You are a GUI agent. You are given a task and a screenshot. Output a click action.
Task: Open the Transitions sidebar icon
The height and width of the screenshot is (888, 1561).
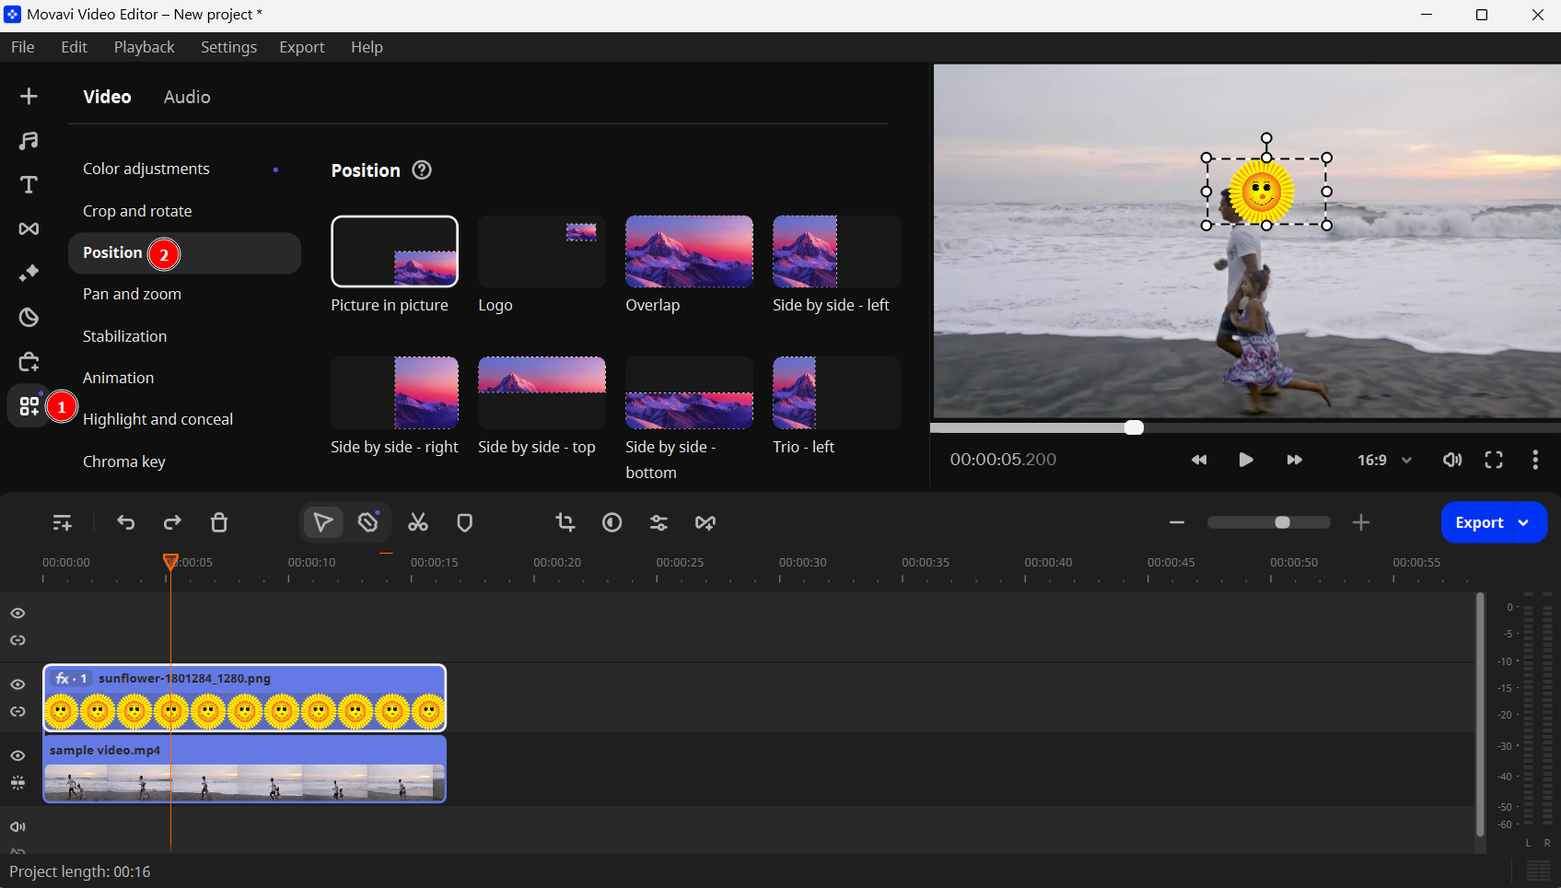(x=29, y=228)
